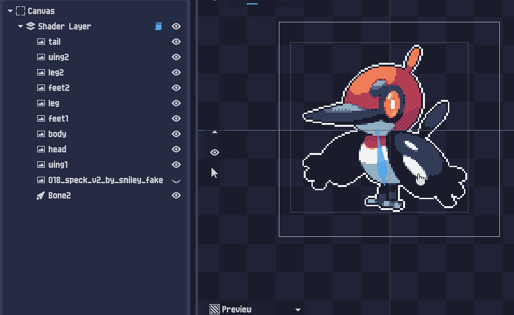Open the Preview dropdown arrow
Image resolution: width=514 pixels, height=315 pixels.
(297, 310)
